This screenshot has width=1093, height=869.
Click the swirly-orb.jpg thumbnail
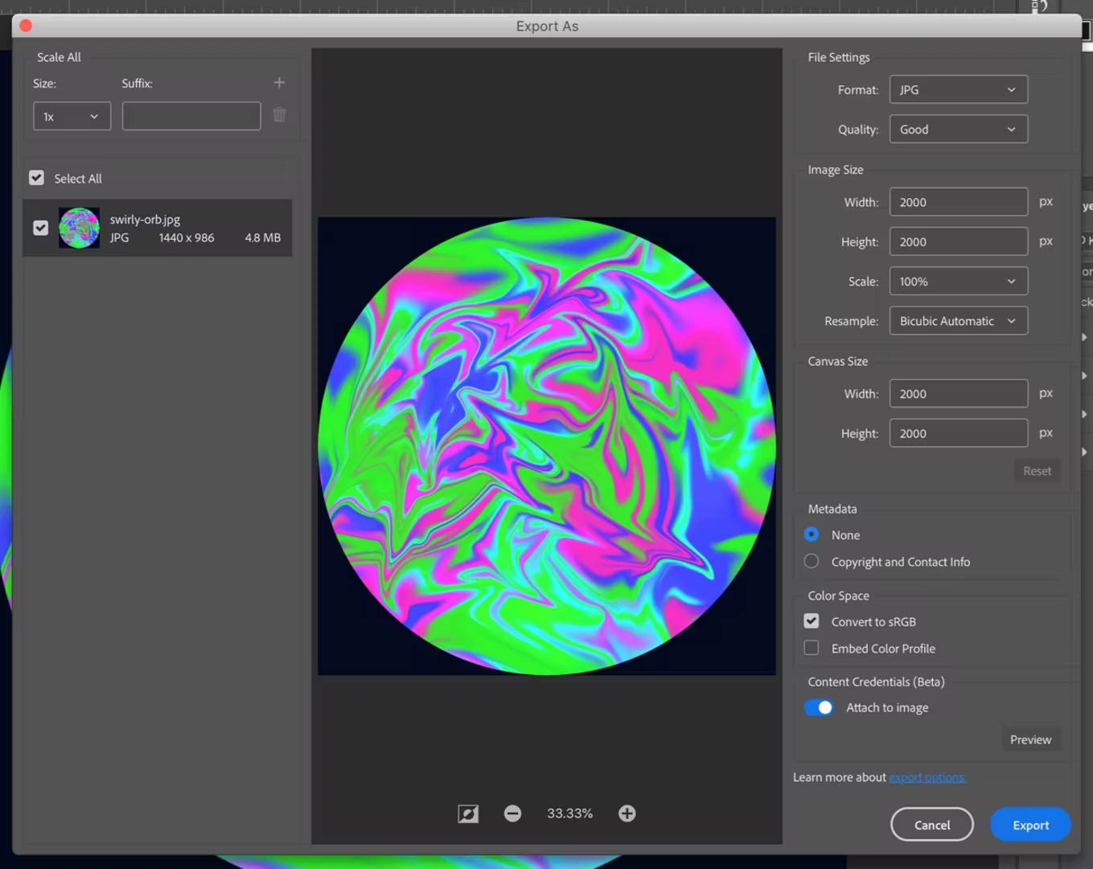coord(78,227)
